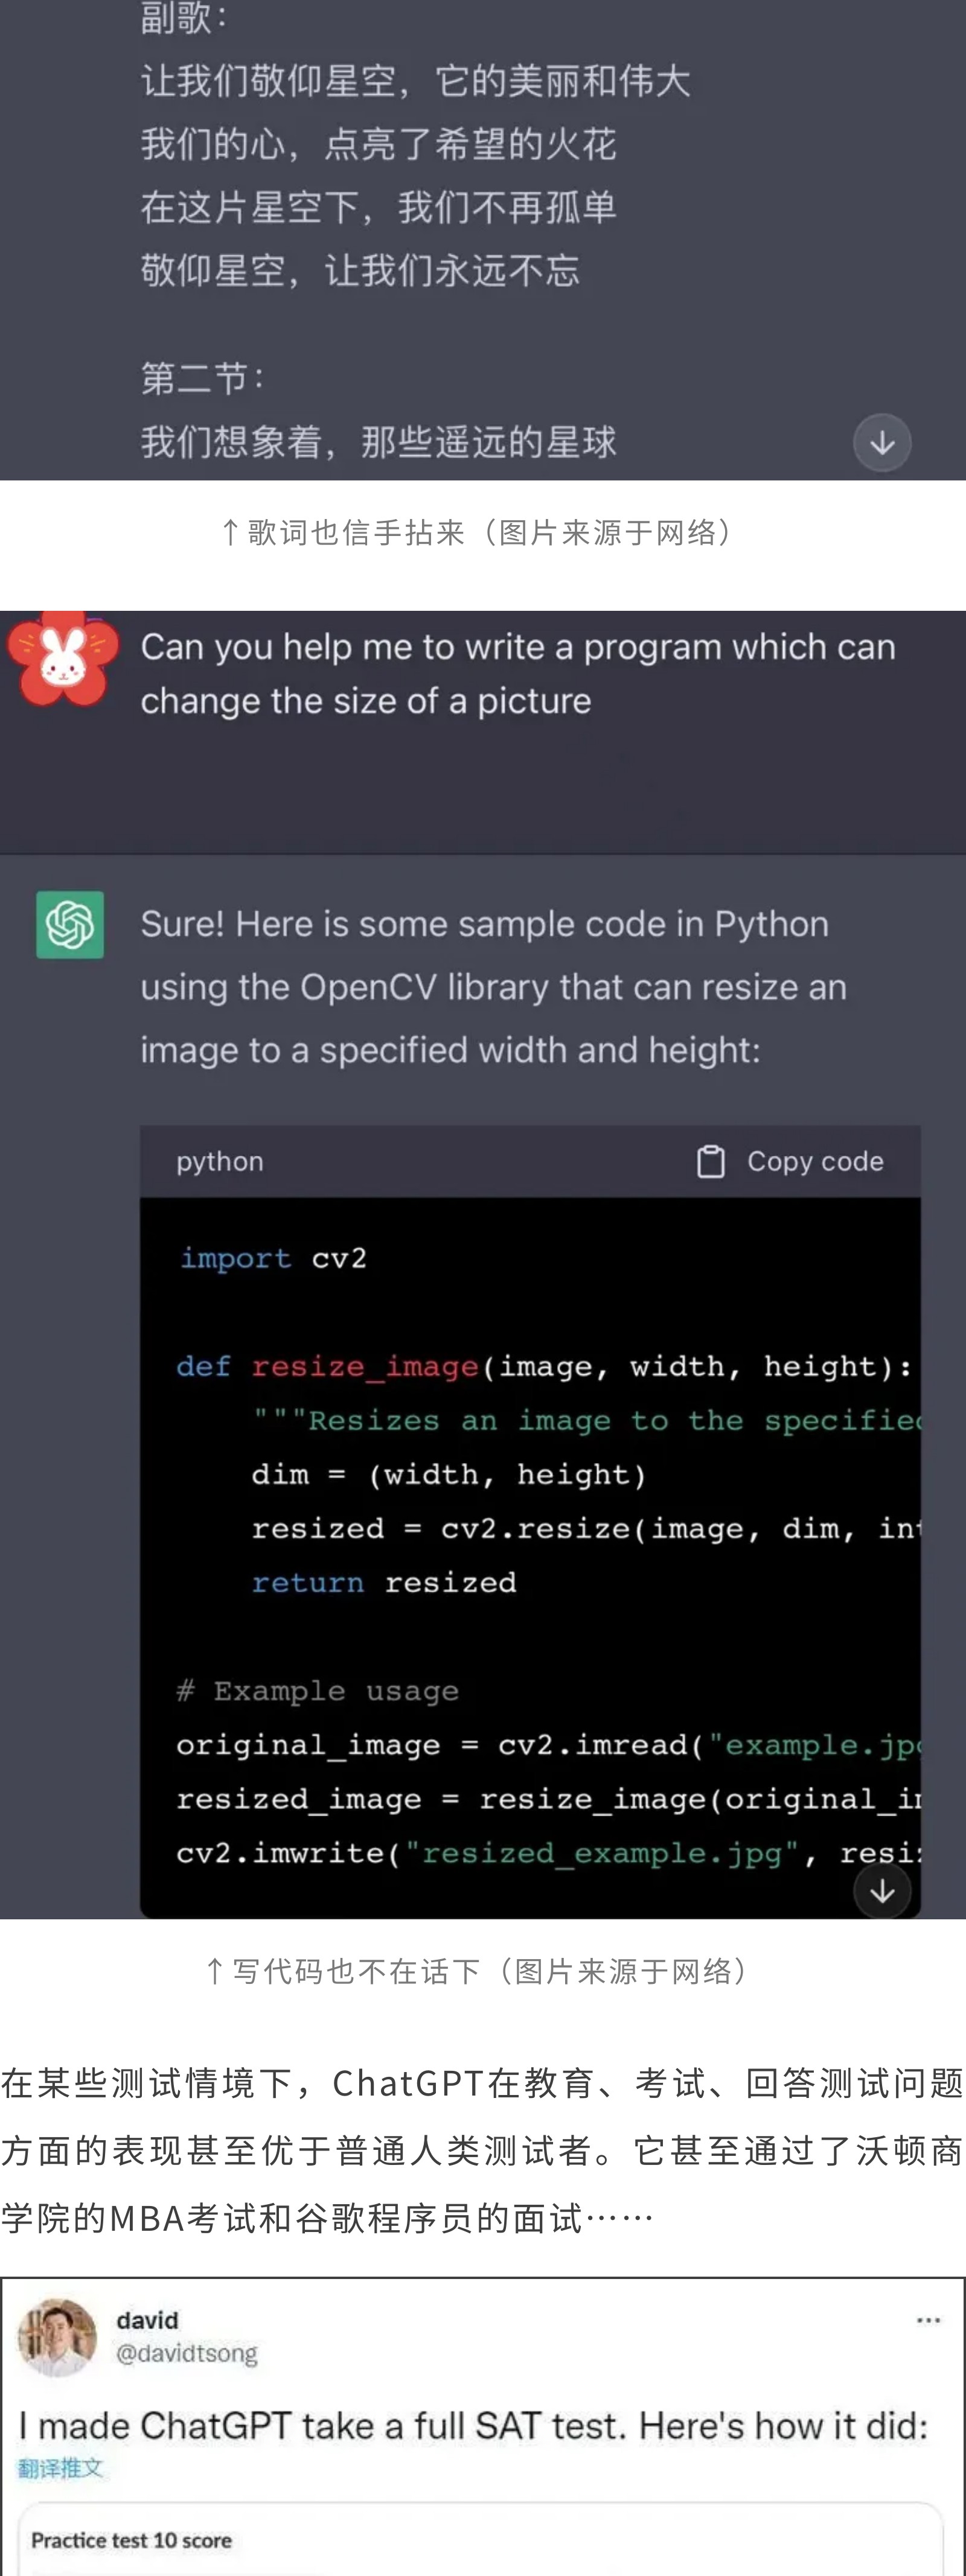Click the david display name
This screenshot has height=2576, width=966.
pos(147,2320)
